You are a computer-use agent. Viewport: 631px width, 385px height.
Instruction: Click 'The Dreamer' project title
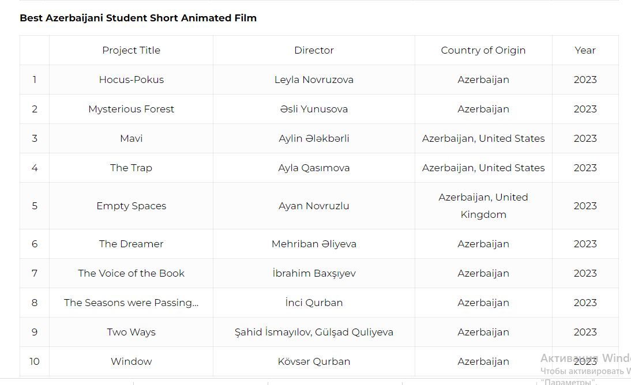point(131,244)
